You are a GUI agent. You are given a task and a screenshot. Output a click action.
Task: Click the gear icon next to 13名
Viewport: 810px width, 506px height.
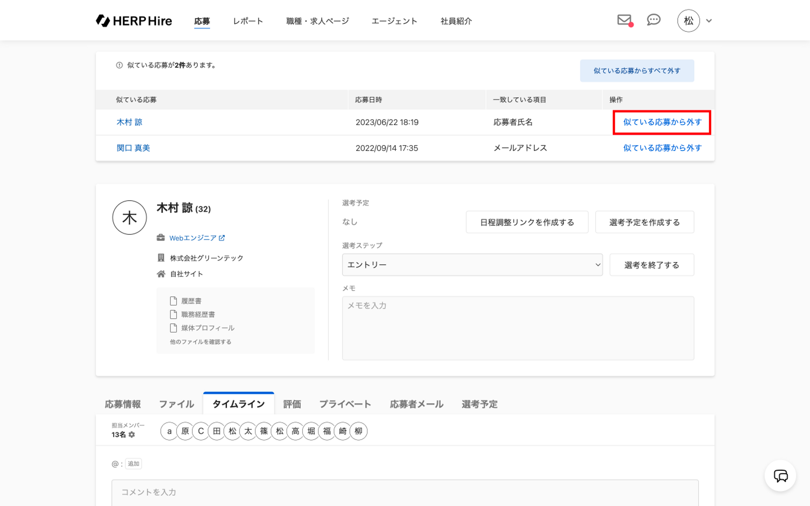tap(132, 434)
